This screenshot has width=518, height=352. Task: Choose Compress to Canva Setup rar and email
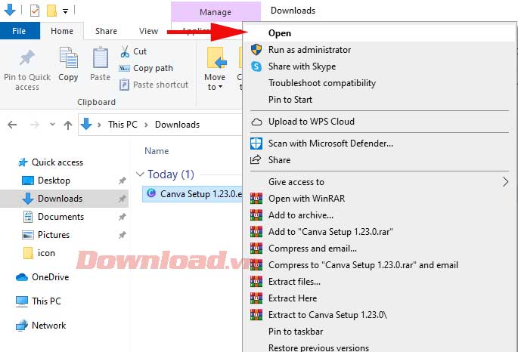point(380,265)
